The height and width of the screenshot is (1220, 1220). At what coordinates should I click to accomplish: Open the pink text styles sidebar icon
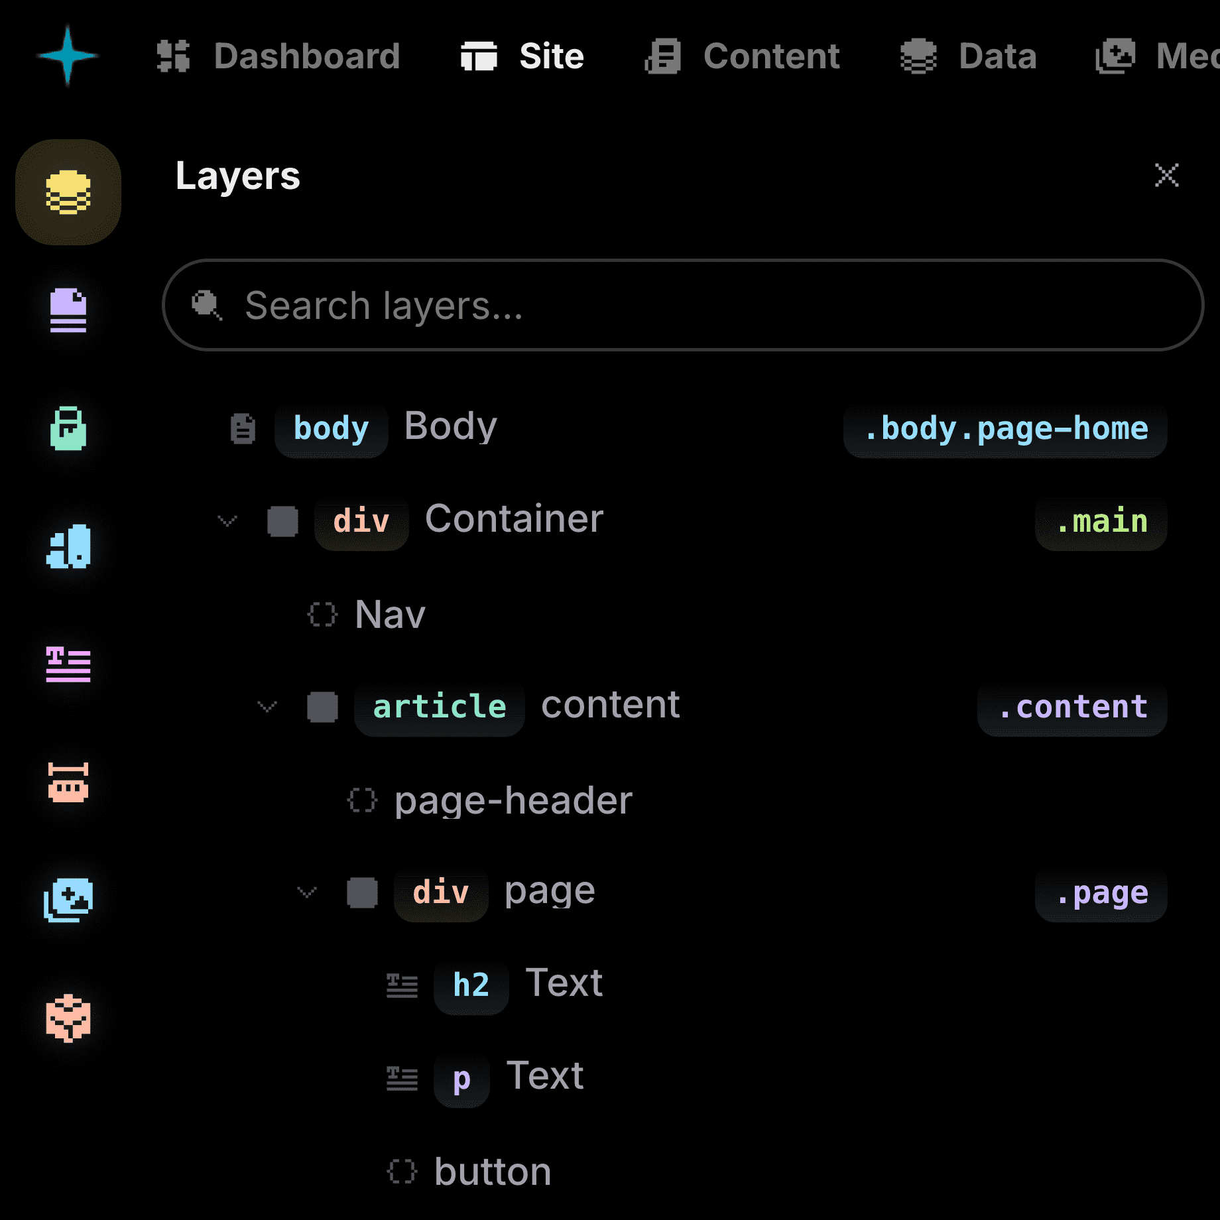68,664
